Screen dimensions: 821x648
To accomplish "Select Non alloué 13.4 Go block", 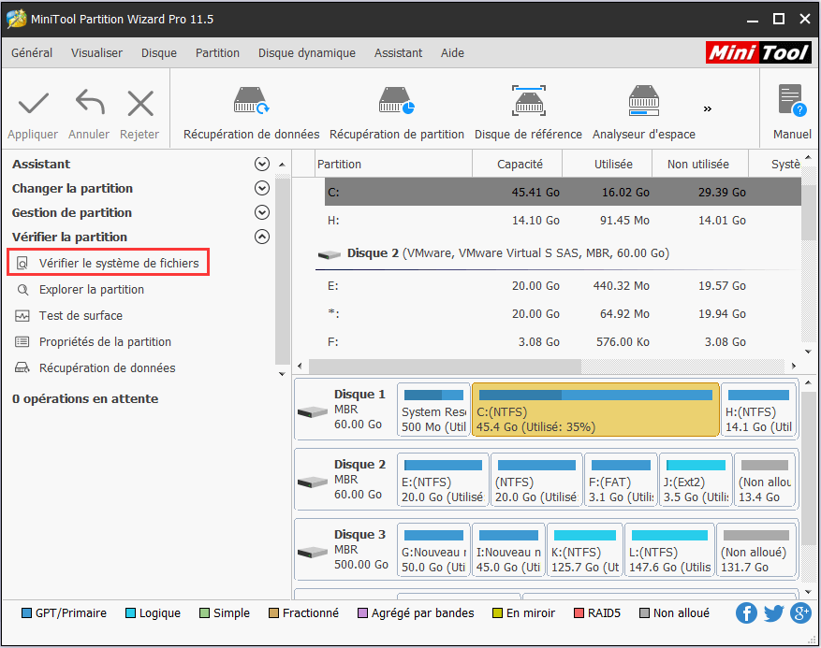I will (x=765, y=481).
